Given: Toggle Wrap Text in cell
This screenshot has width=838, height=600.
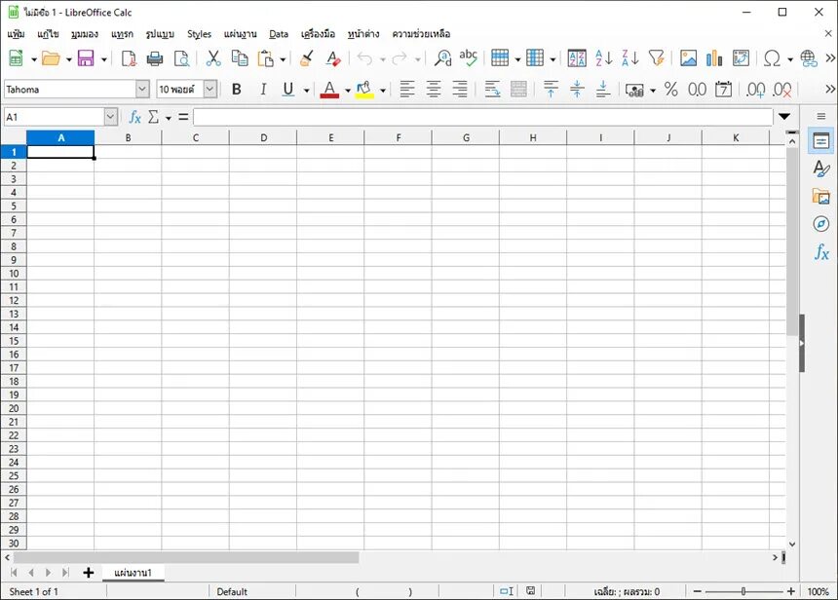Looking at the screenshot, I should pos(492,90).
